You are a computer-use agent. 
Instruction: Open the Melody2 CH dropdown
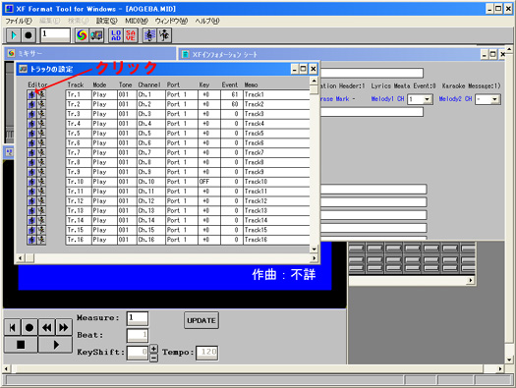click(x=494, y=99)
